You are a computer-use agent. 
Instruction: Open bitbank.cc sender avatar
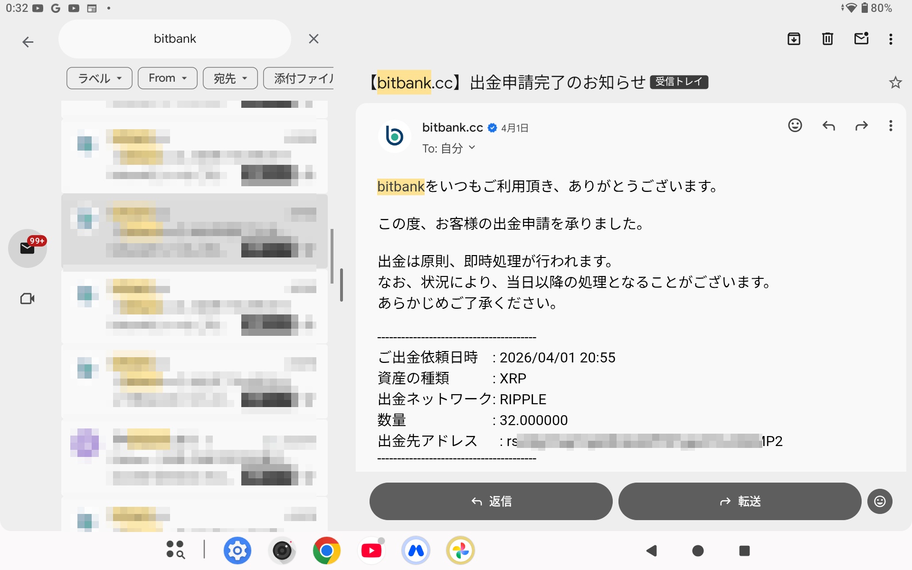[x=394, y=136]
